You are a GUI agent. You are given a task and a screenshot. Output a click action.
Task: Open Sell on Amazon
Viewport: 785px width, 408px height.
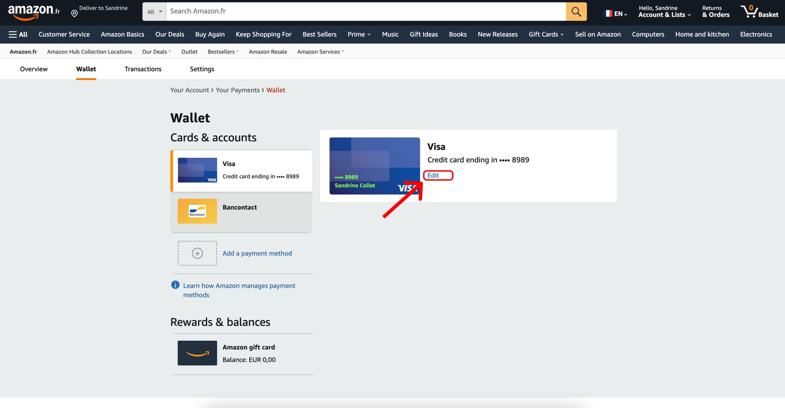pyautogui.click(x=598, y=34)
